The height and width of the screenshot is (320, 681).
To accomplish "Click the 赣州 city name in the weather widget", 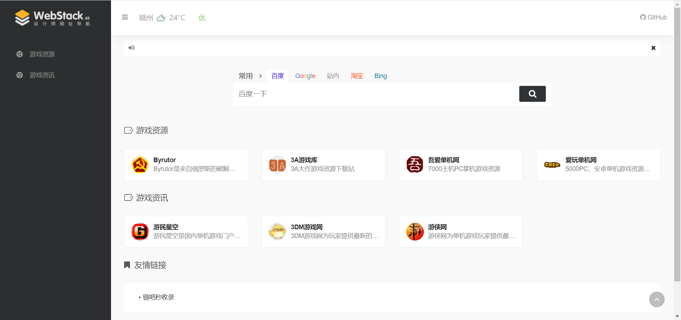I will point(146,18).
